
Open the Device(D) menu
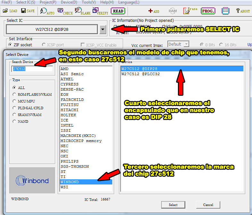tap(69, 2)
